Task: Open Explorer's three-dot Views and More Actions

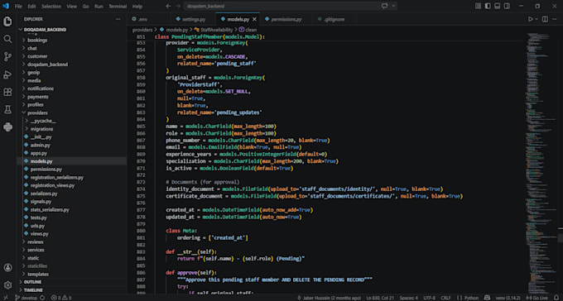Action: 118,19
